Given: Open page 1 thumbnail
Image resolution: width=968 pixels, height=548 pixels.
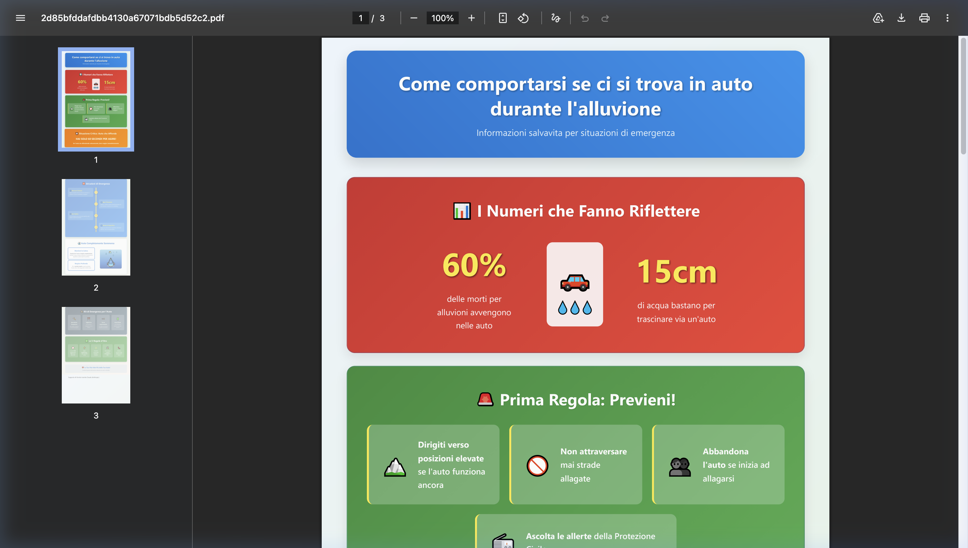Looking at the screenshot, I should coord(96,99).
